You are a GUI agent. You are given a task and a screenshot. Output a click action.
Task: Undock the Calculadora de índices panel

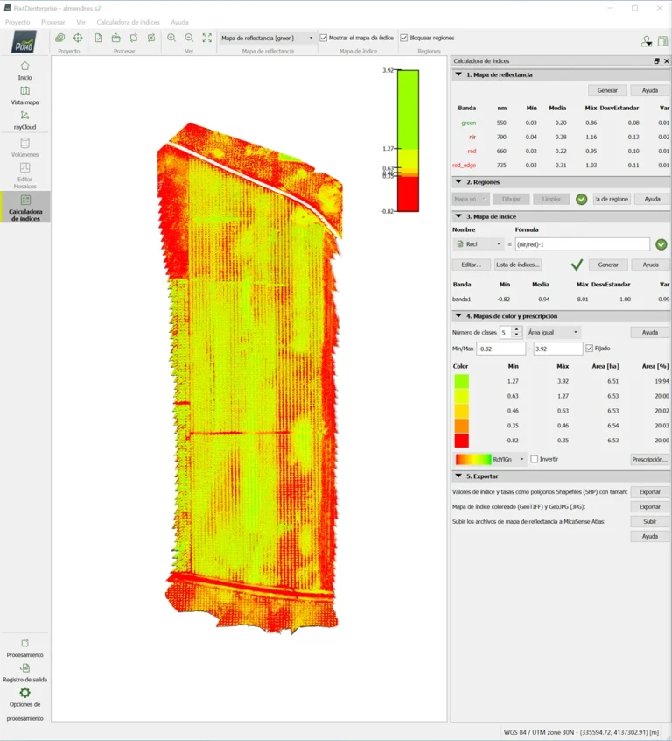tap(656, 61)
